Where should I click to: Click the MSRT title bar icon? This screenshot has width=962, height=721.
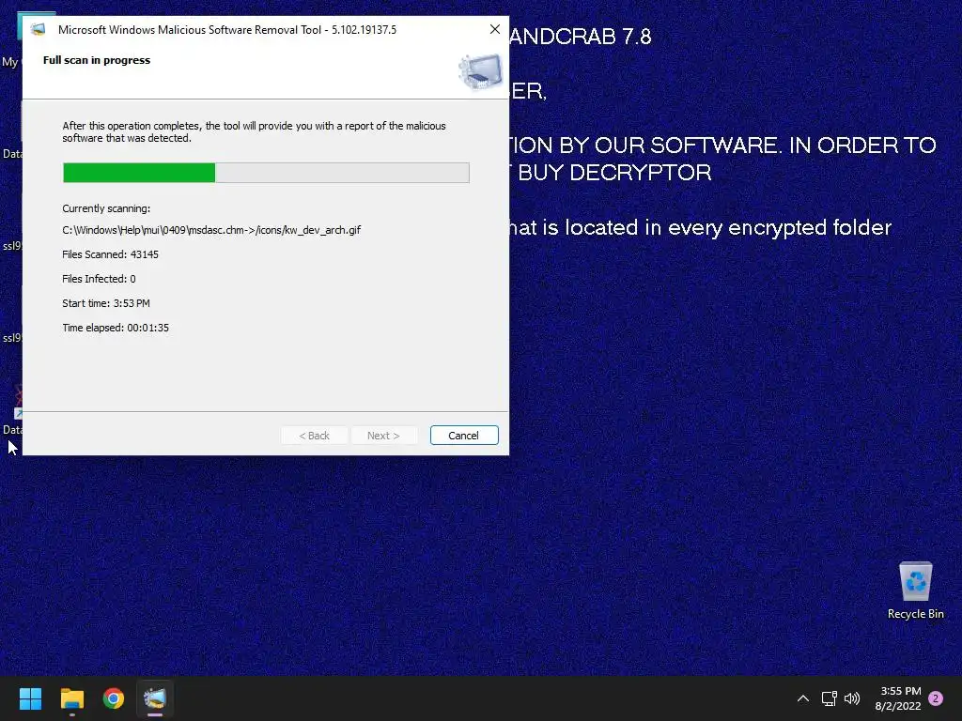pos(38,29)
